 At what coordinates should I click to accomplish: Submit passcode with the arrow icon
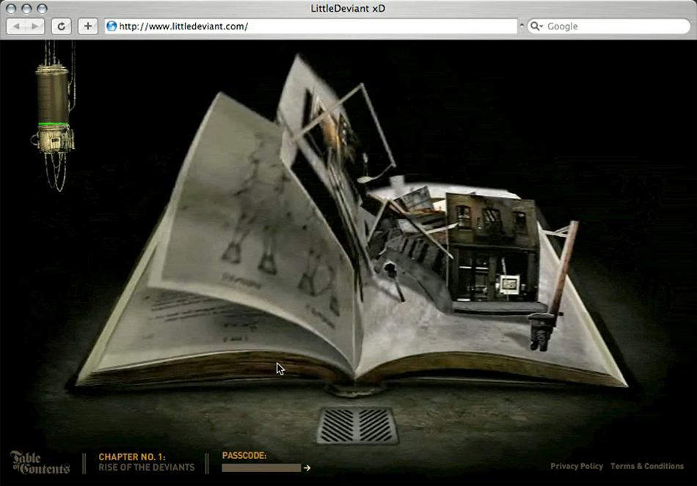(307, 468)
